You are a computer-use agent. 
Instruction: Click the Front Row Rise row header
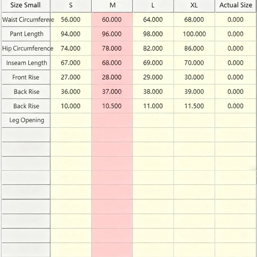pyautogui.click(x=26, y=77)
